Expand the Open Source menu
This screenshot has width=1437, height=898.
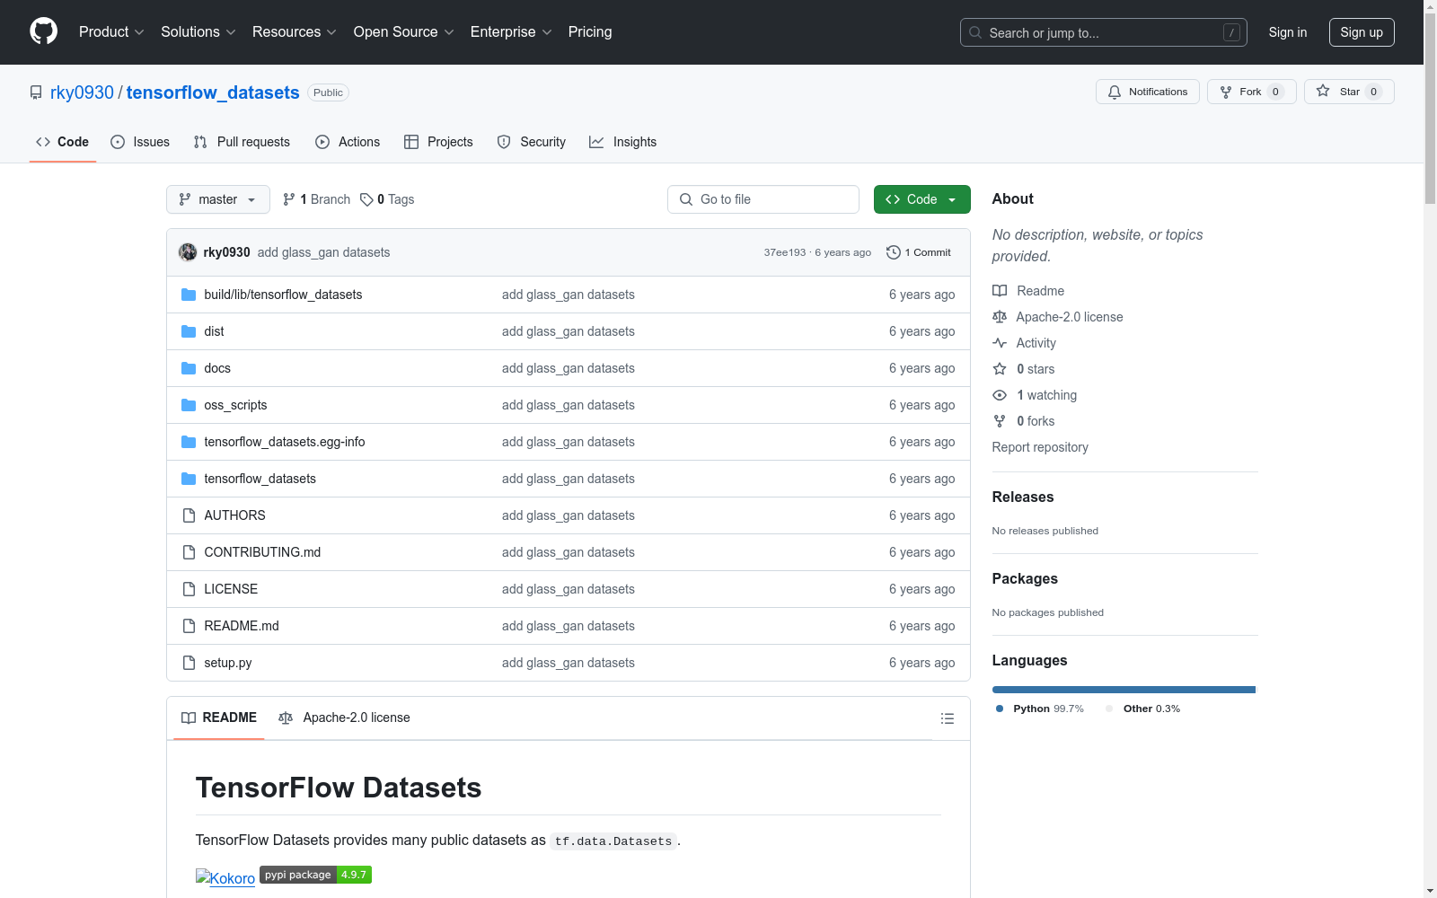(404, 32)
